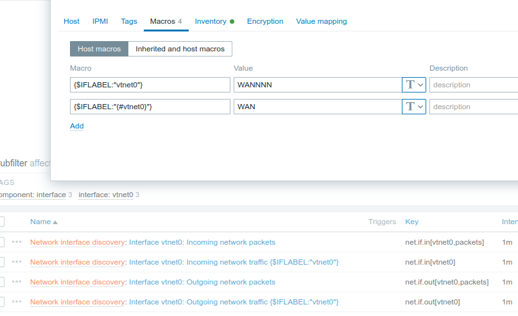This screenshot has height=316, width=518.
Task: Switch to Value mapping tab
Action: pyautogui.click(x=322, y=21)
